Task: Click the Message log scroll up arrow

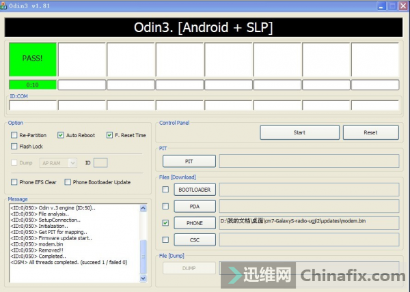Action: (143, 208)
